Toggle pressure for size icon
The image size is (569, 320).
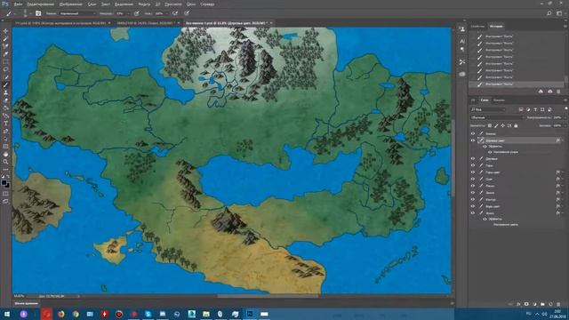pos(187,13)
